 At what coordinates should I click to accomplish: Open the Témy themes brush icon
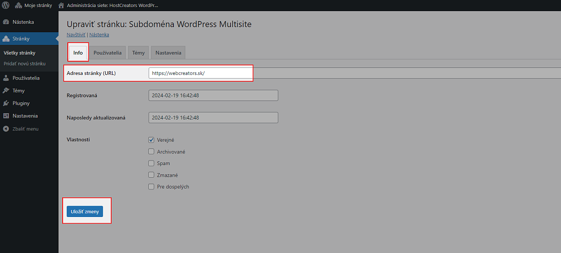click(x=6, y=91)
